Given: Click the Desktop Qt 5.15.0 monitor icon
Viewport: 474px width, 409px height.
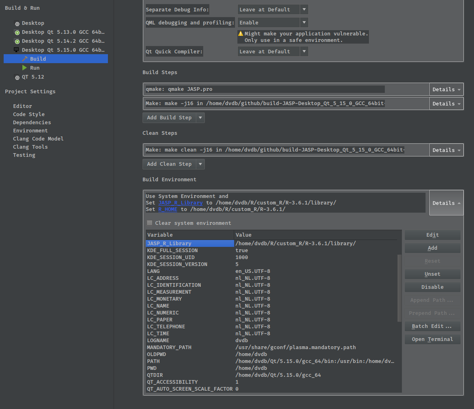Looking at the screenshot, I should (17, 50).
